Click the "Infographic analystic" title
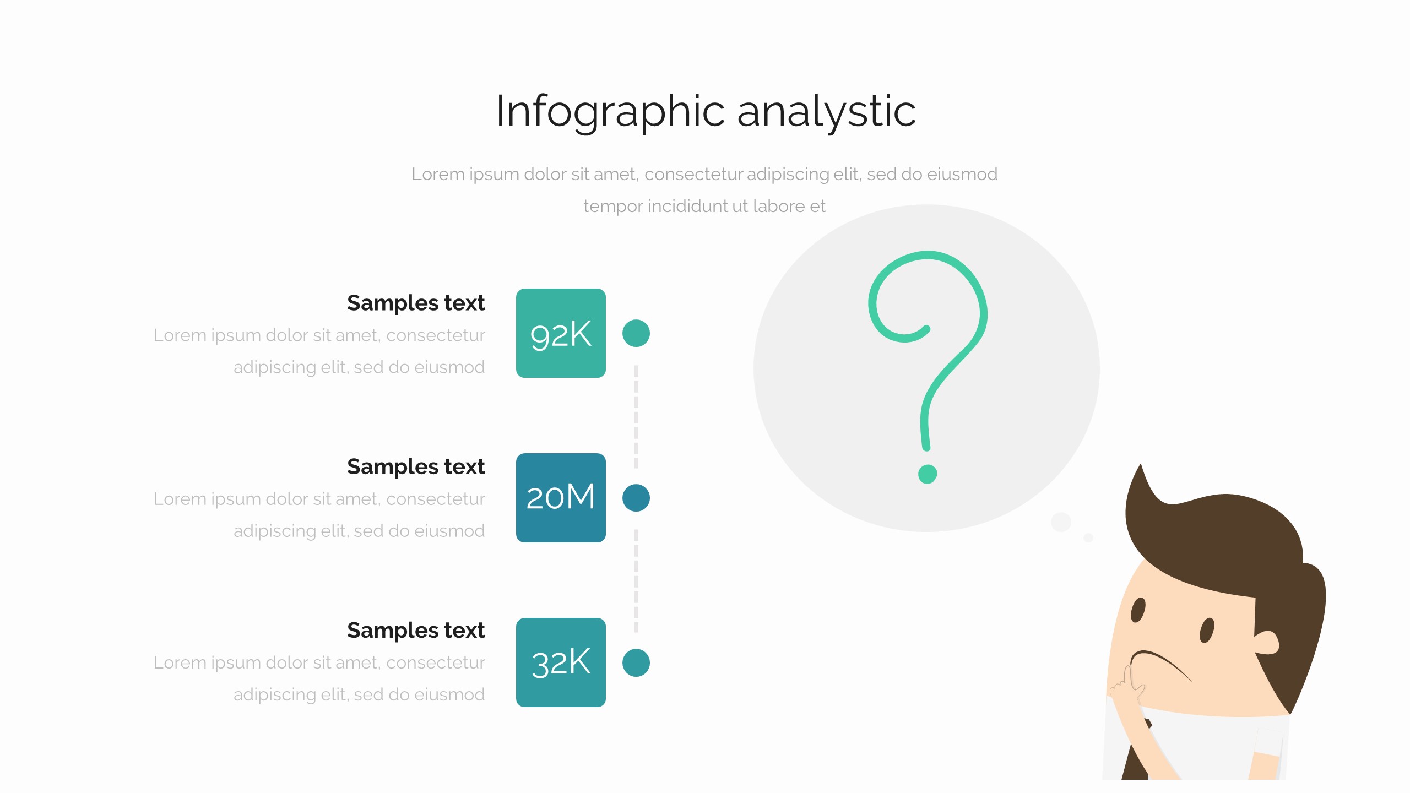This screenshot has height=793, width=1410. pos(706,111)
